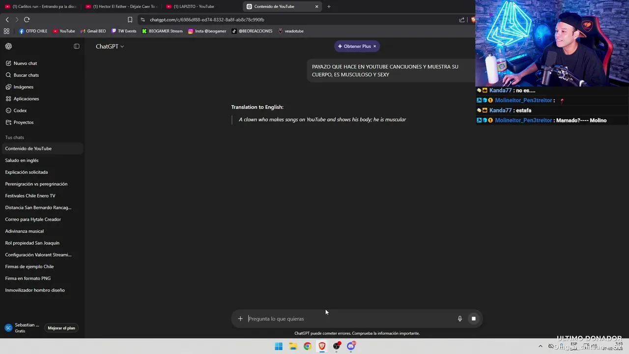Open the Contenido de YouTube chat

(x=42, y=148)
